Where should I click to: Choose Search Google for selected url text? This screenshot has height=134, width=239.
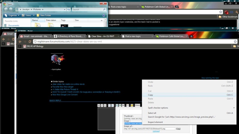pos(189,117)
